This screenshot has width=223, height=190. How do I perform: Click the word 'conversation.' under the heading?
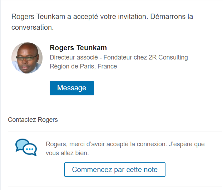point(33,27)
